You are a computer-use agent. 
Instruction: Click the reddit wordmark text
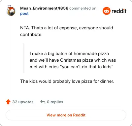point(119,11)
